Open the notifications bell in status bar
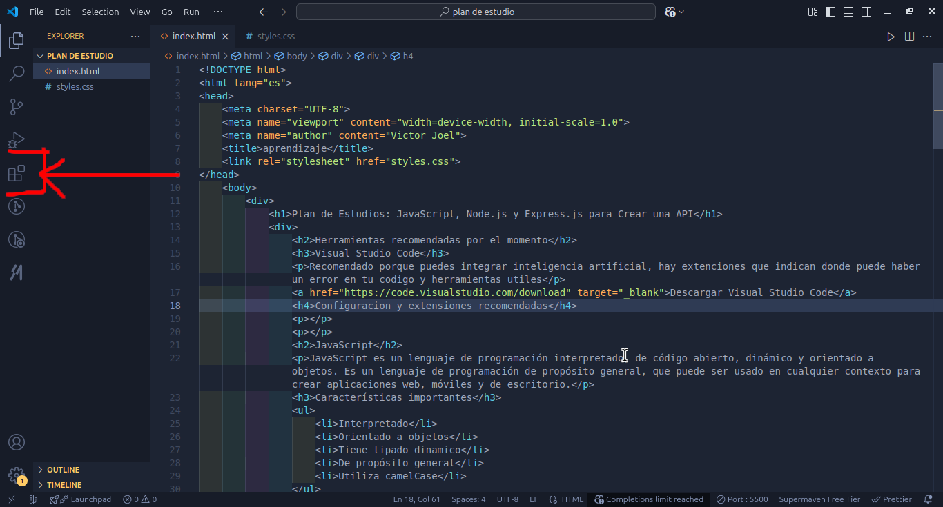 coord(927,499)
